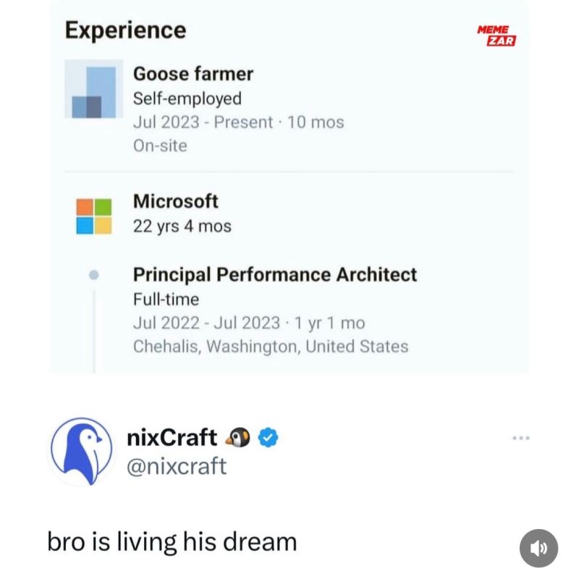579x579 pixels.
Task: Click the Experience section heading
Action: pyautogui.click(x=125, y=30)
